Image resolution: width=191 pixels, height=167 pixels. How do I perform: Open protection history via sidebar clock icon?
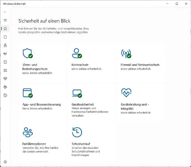[x=5, y=95]
